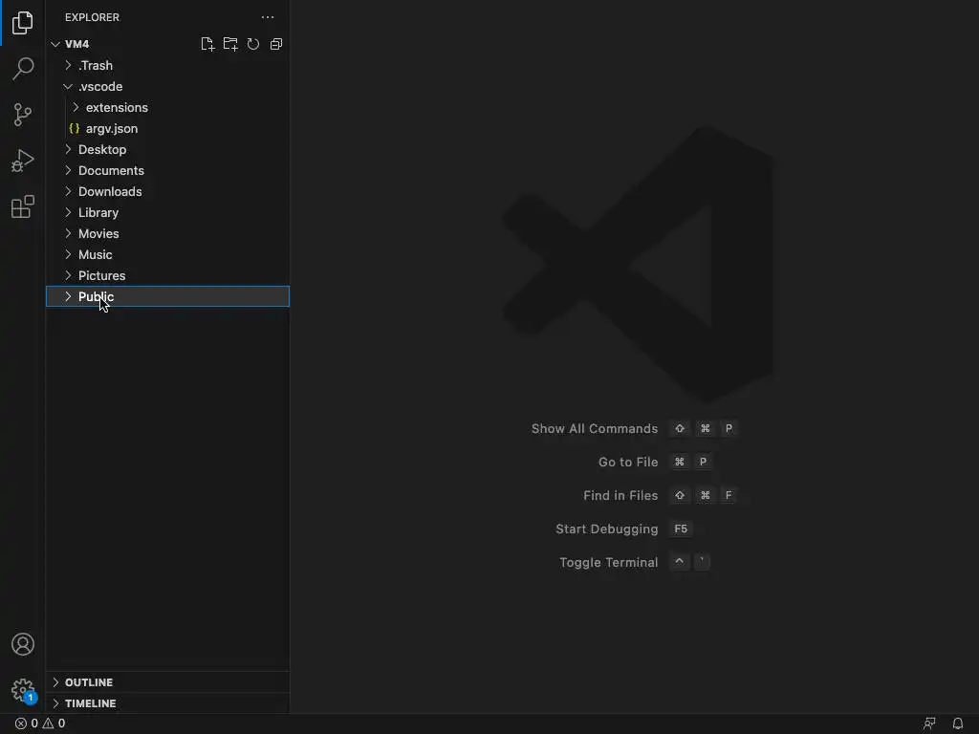Image resolution: width=979 pixels, height=734 pixels.
Task: Expand the Movies folder chevron
Action: pyautogui.click(x=68, y=233)
